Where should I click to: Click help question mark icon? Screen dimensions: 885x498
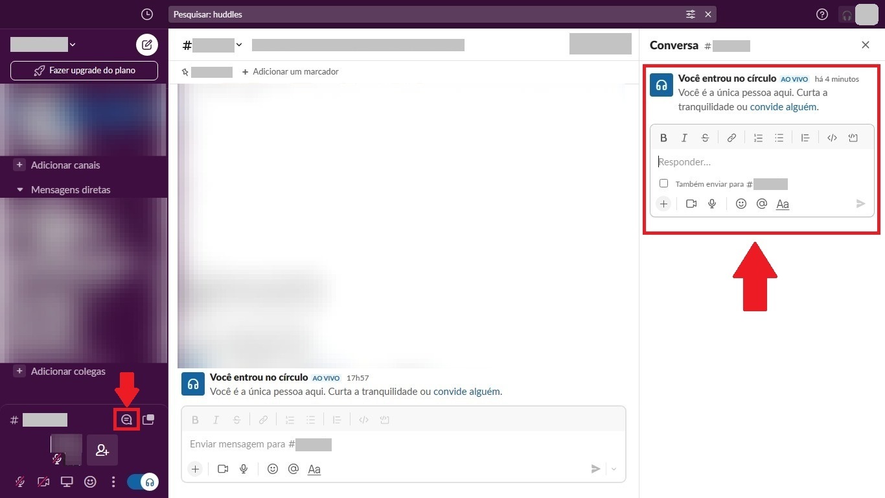(x=822, y=14)
